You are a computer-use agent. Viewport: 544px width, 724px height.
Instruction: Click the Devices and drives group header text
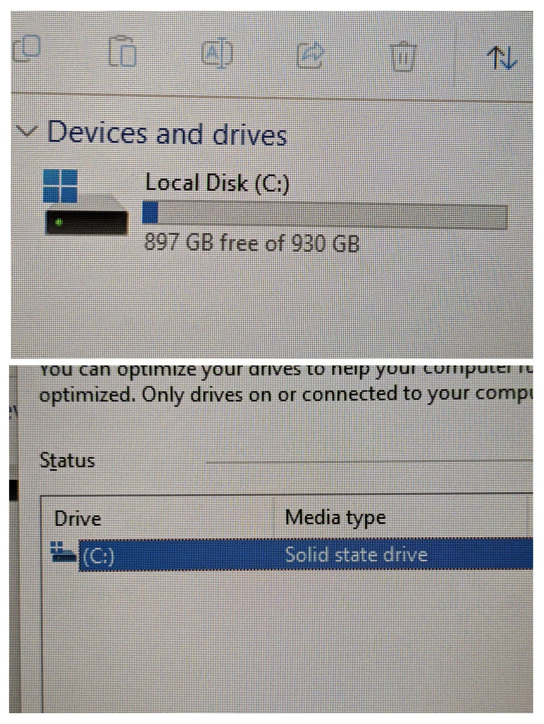[x=167, y=133]
